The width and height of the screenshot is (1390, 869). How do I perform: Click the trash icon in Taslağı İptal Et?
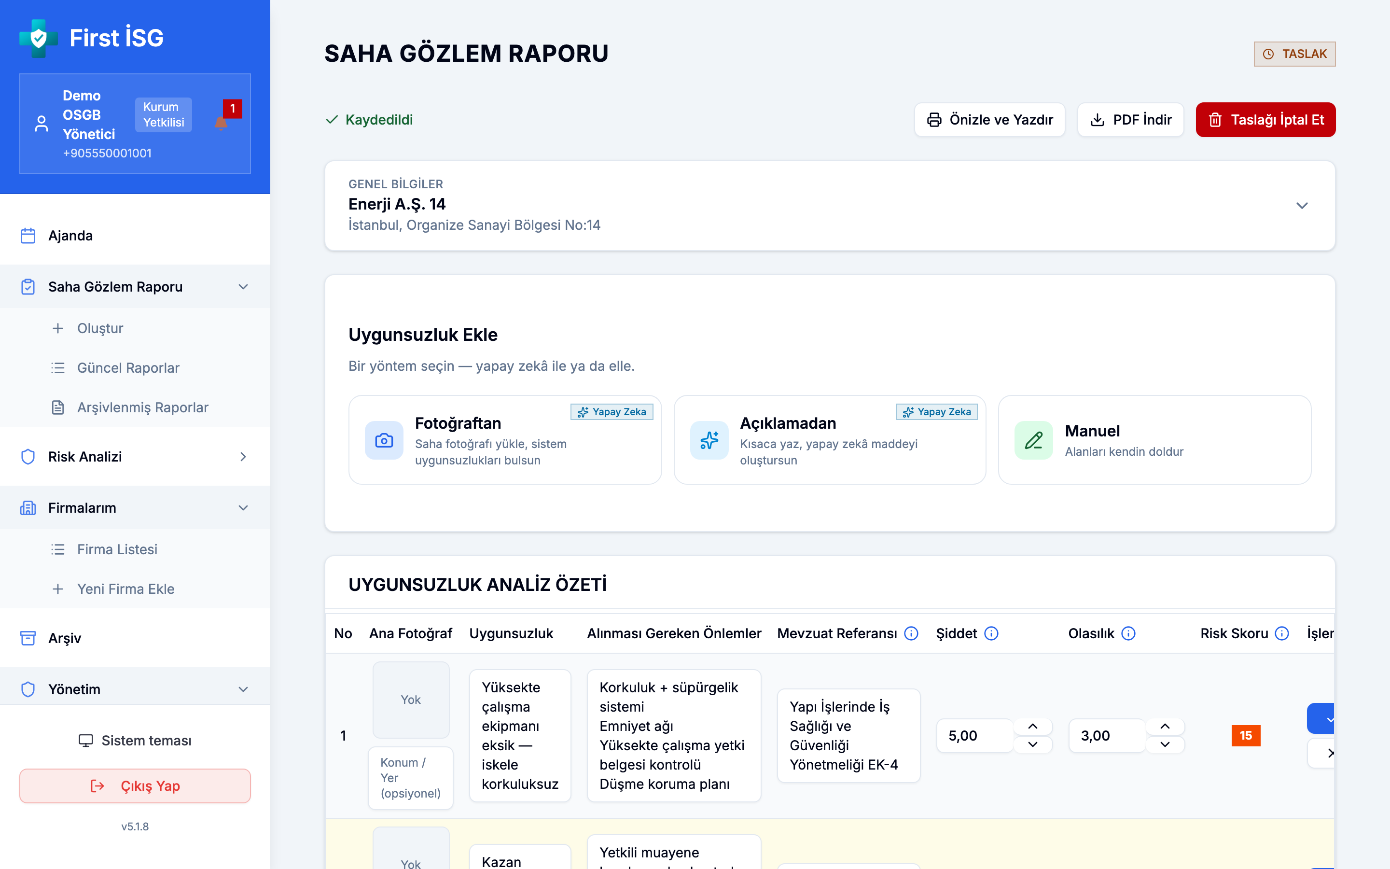point(1215,120)
